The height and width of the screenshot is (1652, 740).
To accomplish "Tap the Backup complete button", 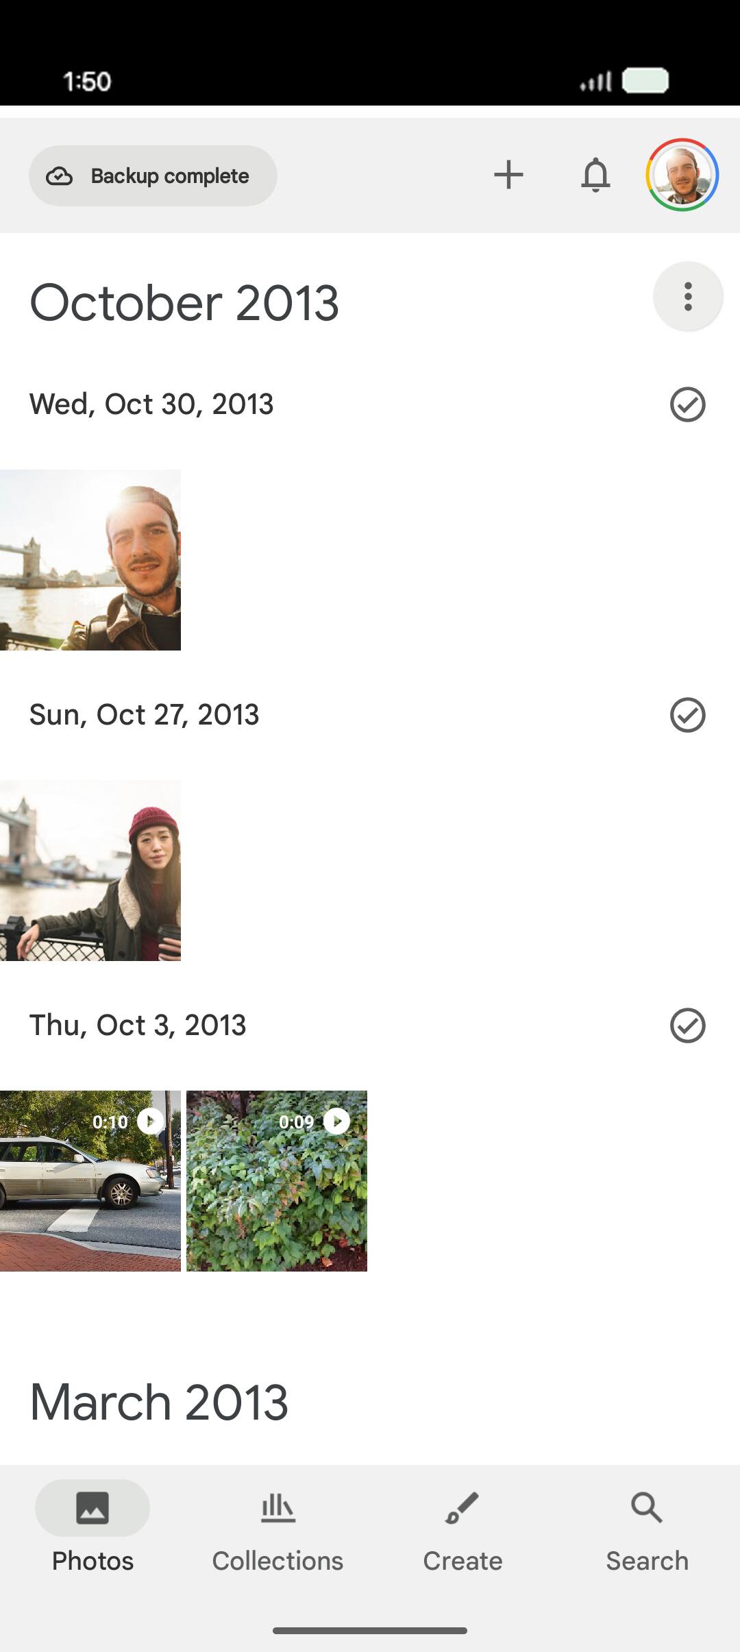I will coord(153,175).
